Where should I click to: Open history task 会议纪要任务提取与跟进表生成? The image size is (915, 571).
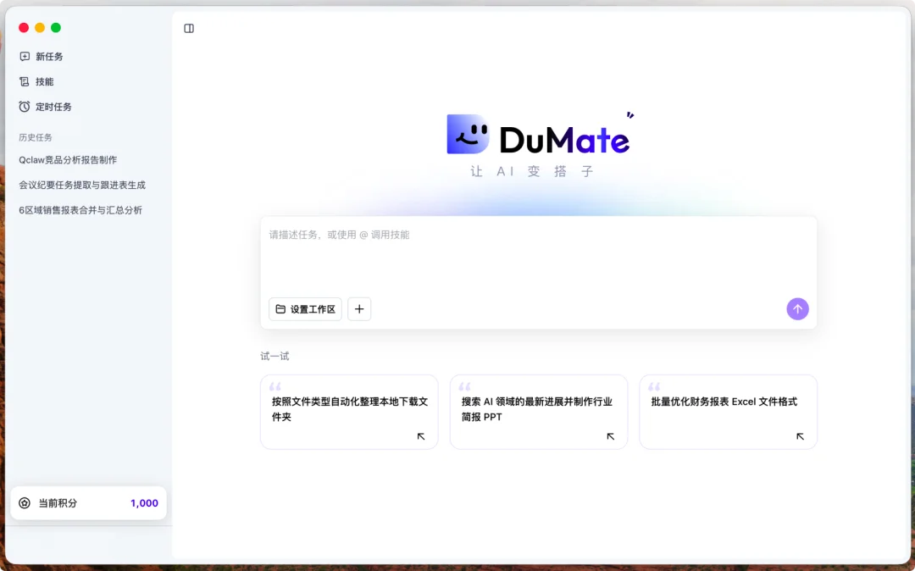[x=81, y=184]
